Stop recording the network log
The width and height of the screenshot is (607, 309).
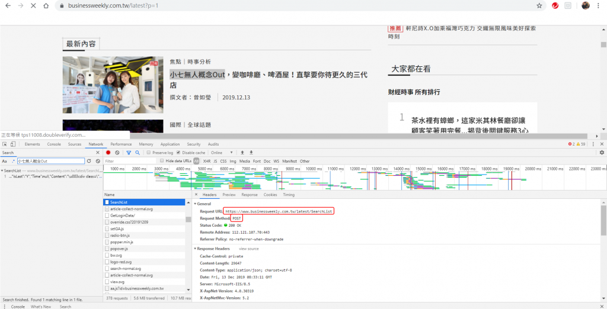(x=108, y=153)
